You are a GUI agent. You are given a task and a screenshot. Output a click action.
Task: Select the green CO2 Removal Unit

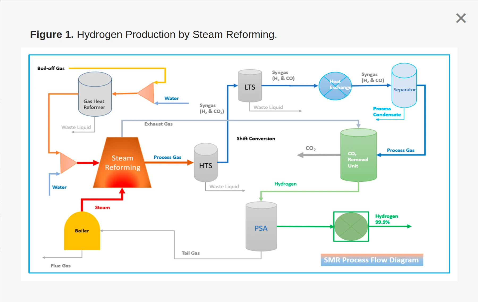(x=358, y=155)
